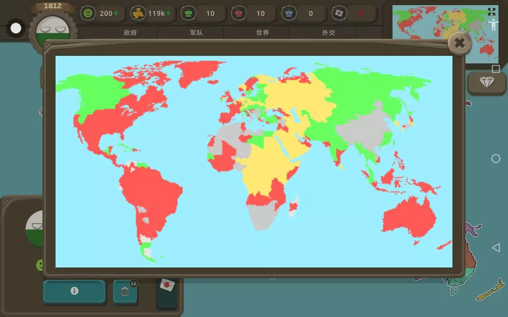Open the 外交 (Diplomacy) tab
Viewport: 508px width, 317px height.
pyautogui.click(x=329, y=33)
